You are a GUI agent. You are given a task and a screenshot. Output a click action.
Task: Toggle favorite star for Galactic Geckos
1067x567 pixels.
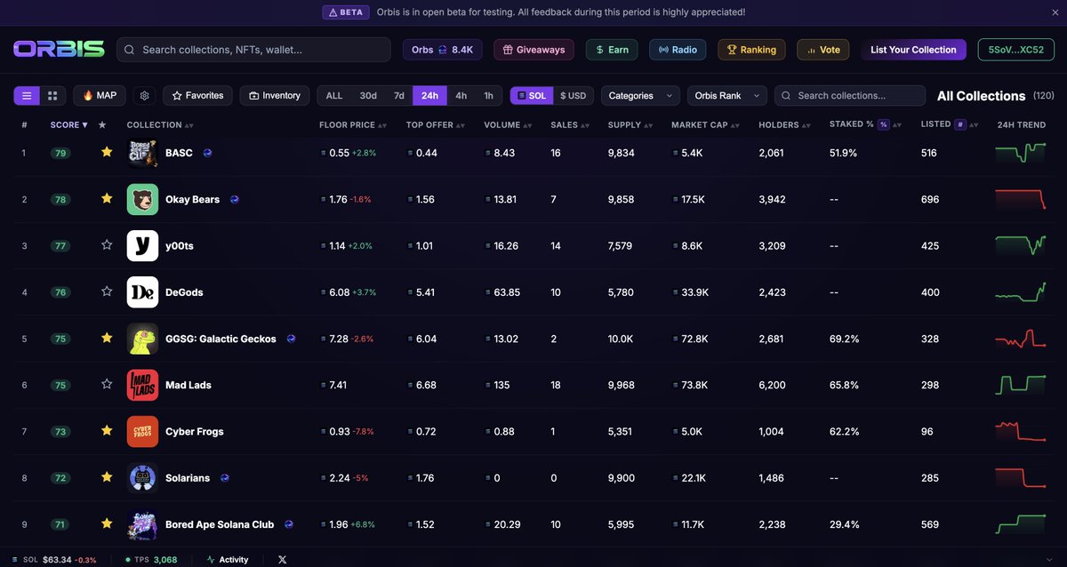click(x=107, y=338)
